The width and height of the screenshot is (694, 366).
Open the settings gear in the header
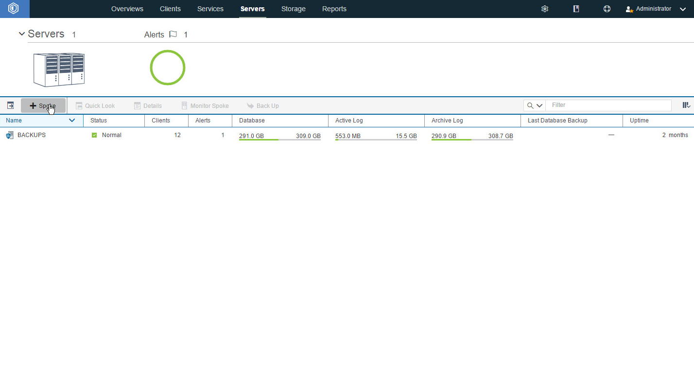pos(545,9)
